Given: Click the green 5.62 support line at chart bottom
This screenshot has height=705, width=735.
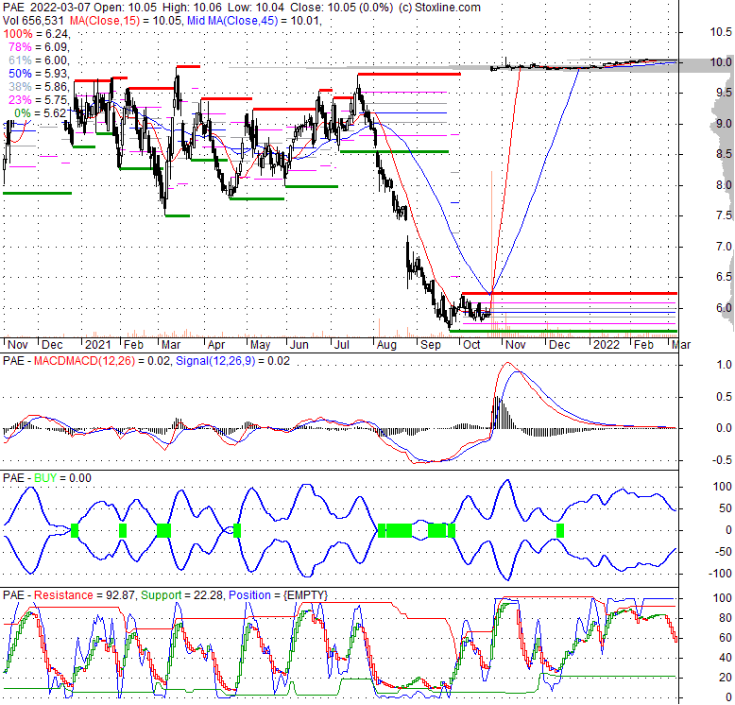Looking at the screenshot, I should coord(563,331).
